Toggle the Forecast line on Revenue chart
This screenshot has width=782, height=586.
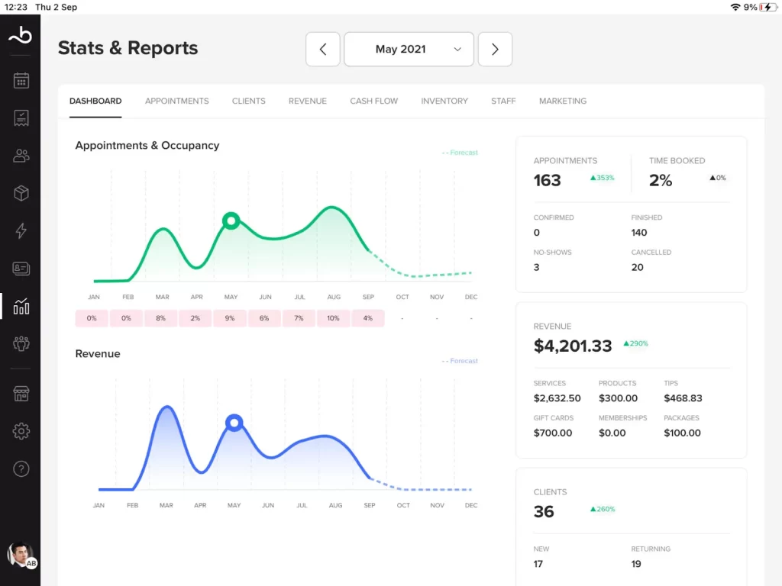[460, 360]
